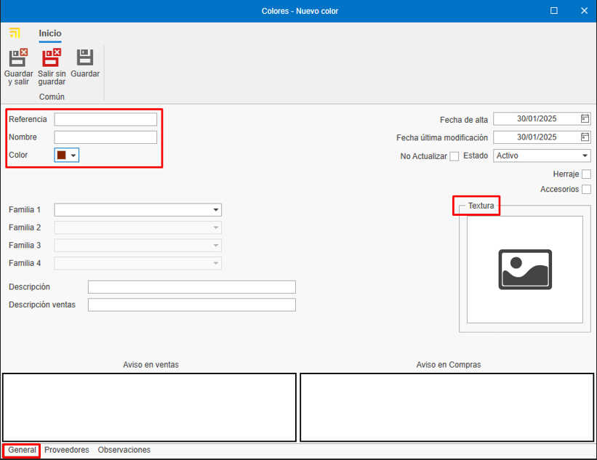
Task: Focus the Nombre input field
Action: pyautogui.click(x=105, y=137)
